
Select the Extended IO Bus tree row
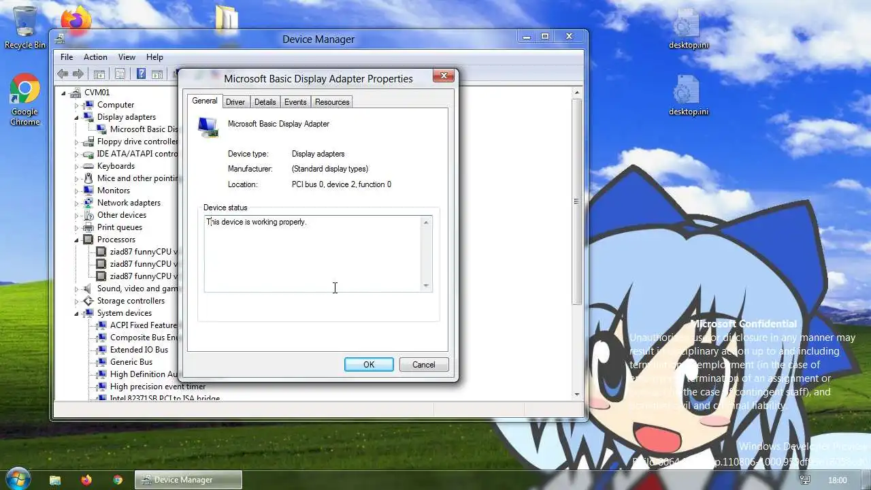coord(133,350)
